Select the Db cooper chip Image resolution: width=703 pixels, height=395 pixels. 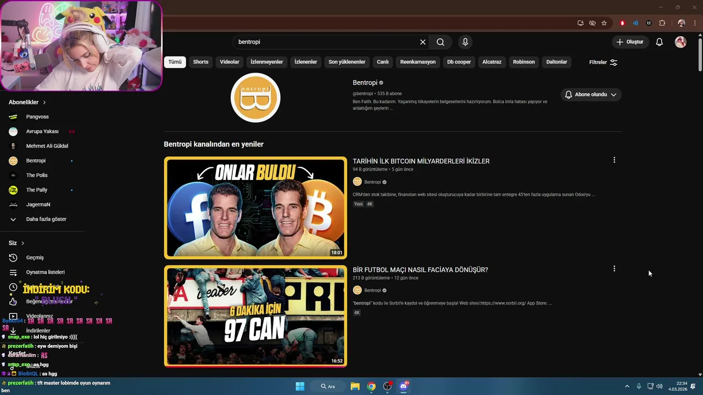(459, 62)
